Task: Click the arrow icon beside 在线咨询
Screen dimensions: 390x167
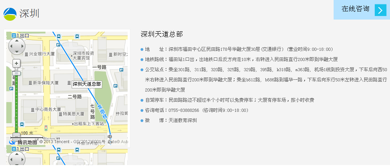Action: pyautogui.click(x=380, y=10)
